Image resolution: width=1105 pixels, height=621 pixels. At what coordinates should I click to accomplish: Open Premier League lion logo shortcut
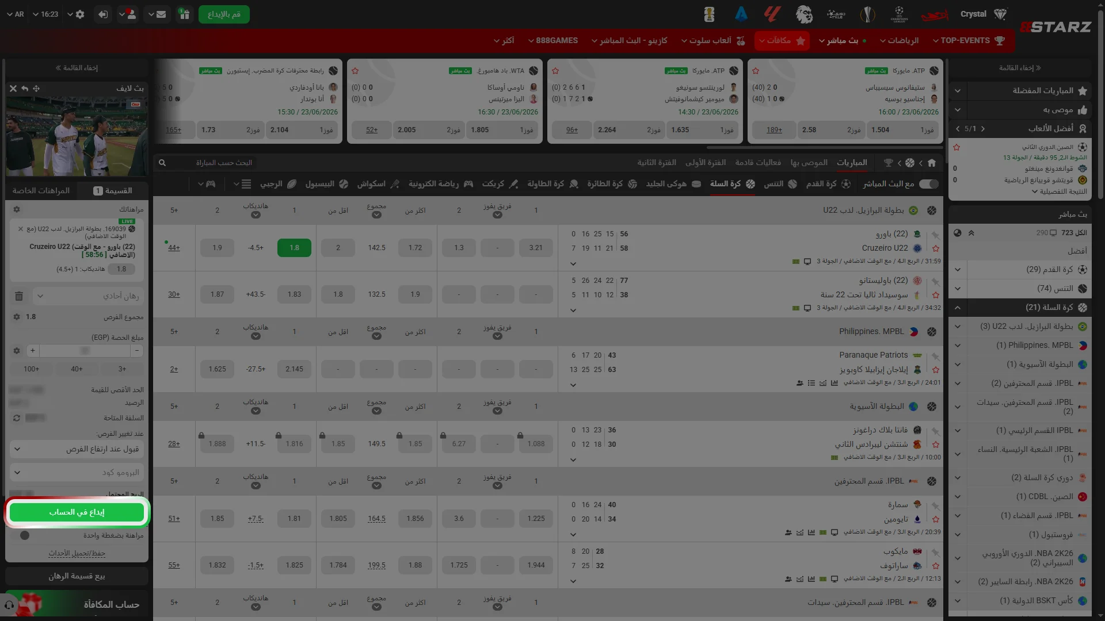click(804, 14)
